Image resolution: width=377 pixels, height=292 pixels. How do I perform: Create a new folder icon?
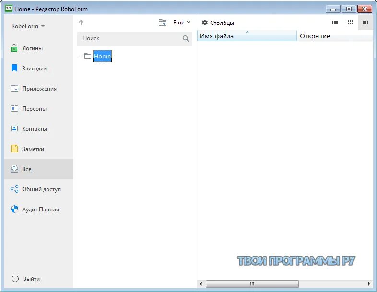[163, 23]
